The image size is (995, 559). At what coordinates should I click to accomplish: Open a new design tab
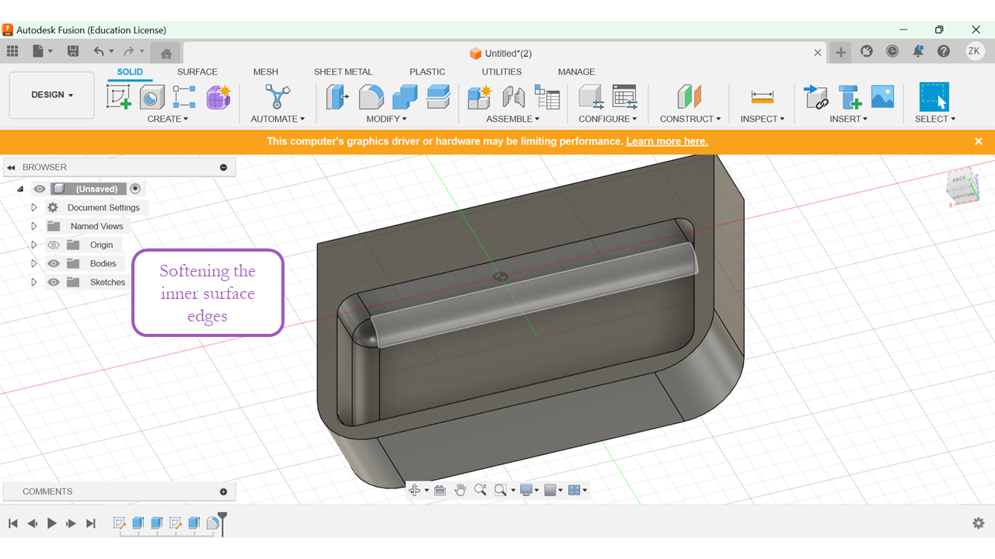click(840, 52)
